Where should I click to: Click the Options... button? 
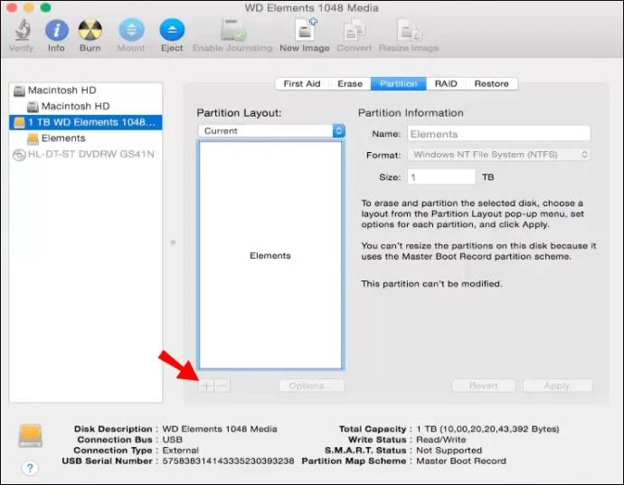pyautogui.click(x=312, y=385)
